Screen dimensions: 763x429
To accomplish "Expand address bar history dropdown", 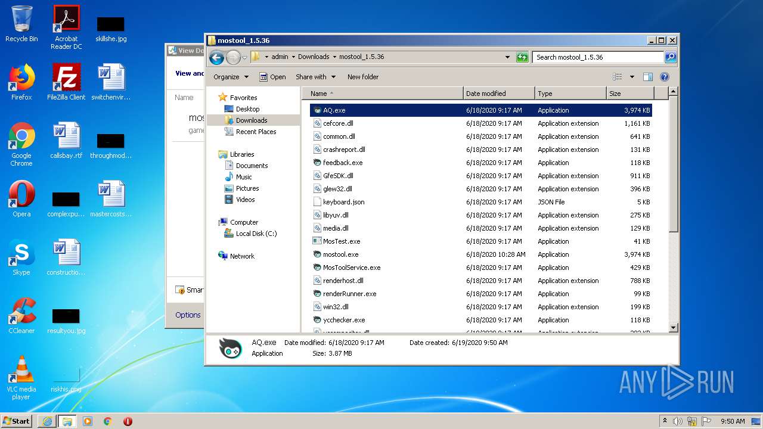I will point(507,57).
